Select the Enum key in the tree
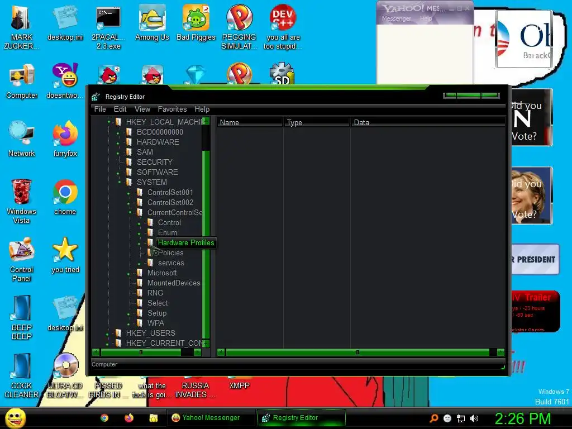This screenshot has width=572, height=429. pyautogui.click(x=168, y=233)
